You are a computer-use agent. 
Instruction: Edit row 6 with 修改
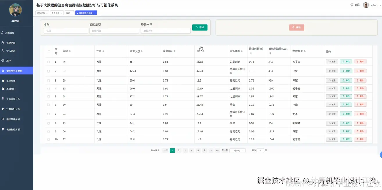pyautogui.click(x=346, y=104)
